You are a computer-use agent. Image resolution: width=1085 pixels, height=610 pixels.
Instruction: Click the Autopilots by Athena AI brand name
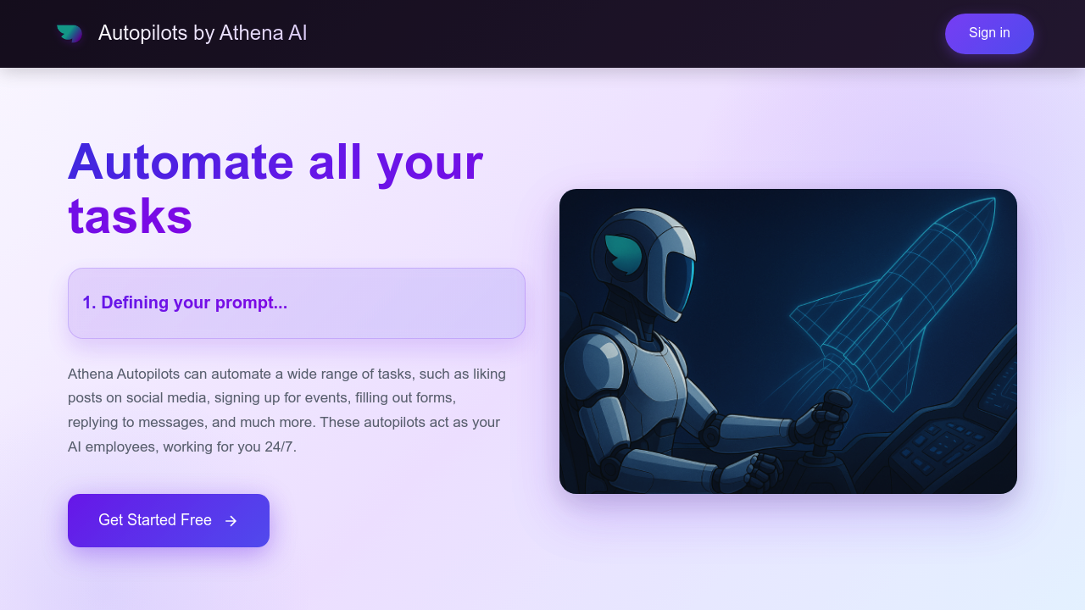tap(203, 33)
